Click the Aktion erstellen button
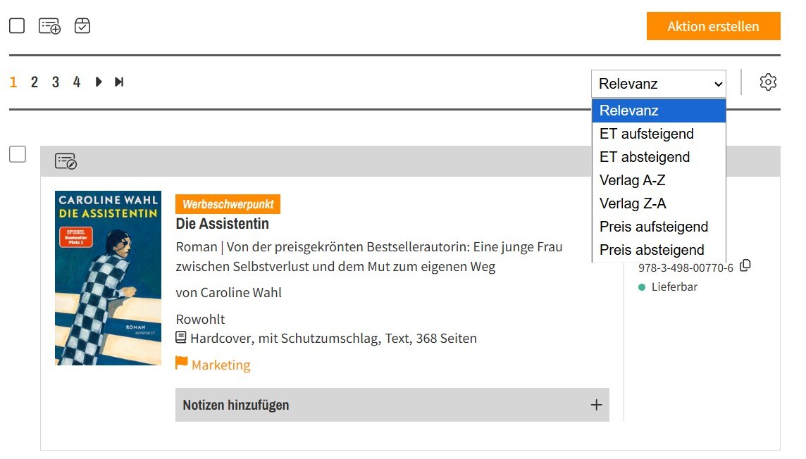 (x=713, y=27)
